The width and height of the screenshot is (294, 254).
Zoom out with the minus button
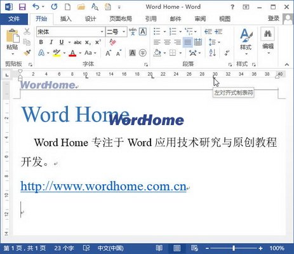[207, 248]
